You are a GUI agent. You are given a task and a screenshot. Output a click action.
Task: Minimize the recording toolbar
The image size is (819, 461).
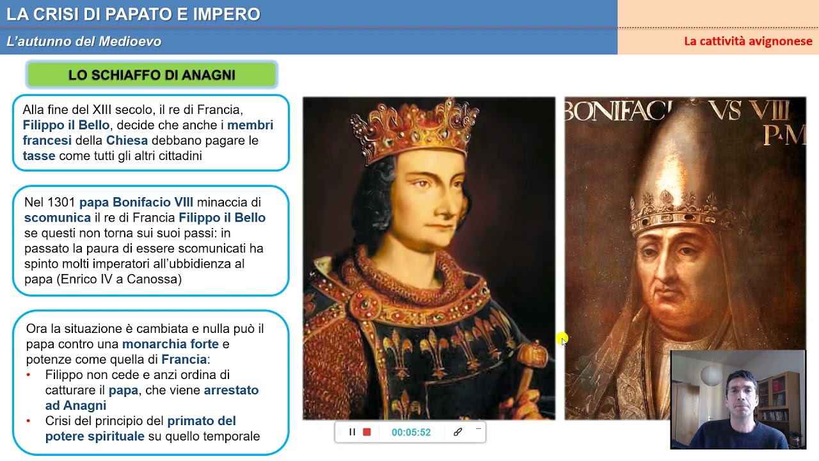coord(478,430)
